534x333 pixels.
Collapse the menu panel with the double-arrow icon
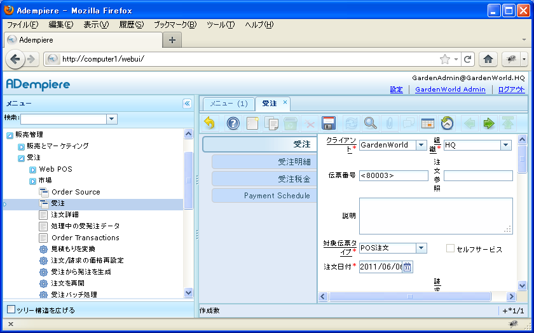(188, 104)
